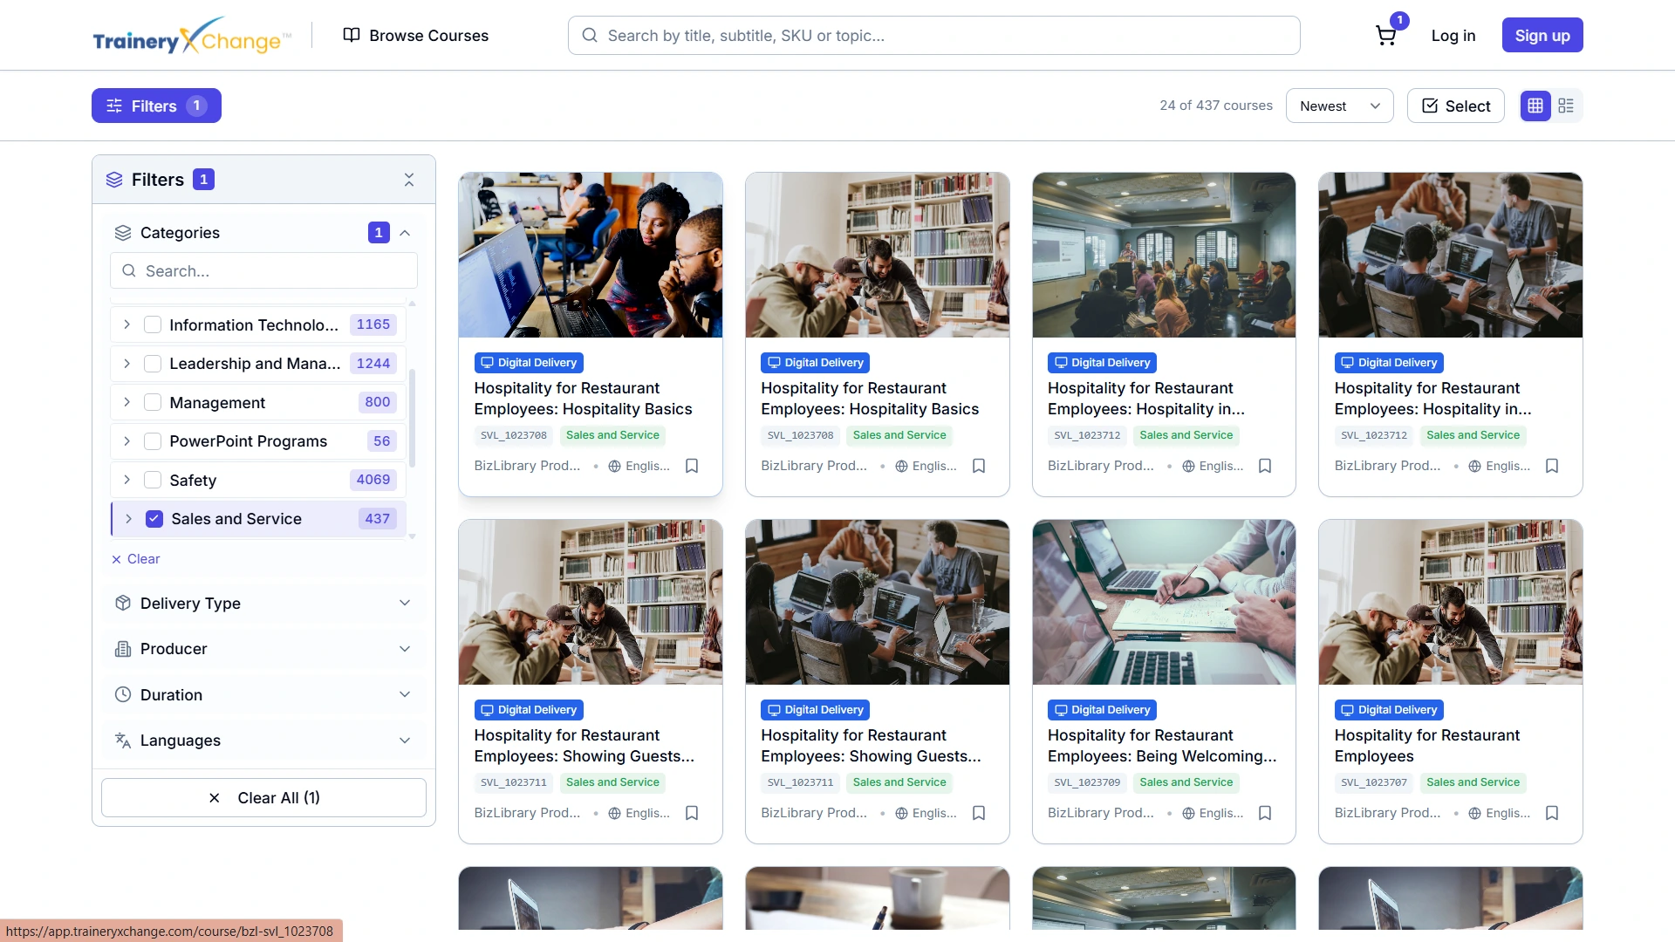Open course thumbnail showing hand writing on paper
The image size is (1675, 942).
(x=1164, y=602)
